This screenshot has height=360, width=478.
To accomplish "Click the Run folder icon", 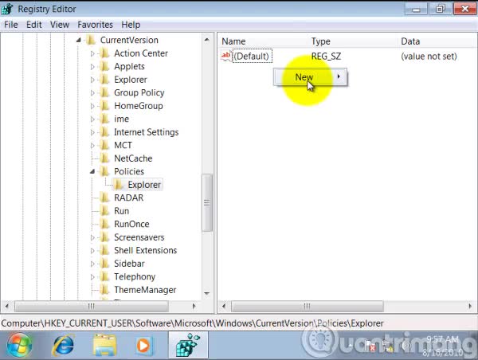I will click(105, 211).
